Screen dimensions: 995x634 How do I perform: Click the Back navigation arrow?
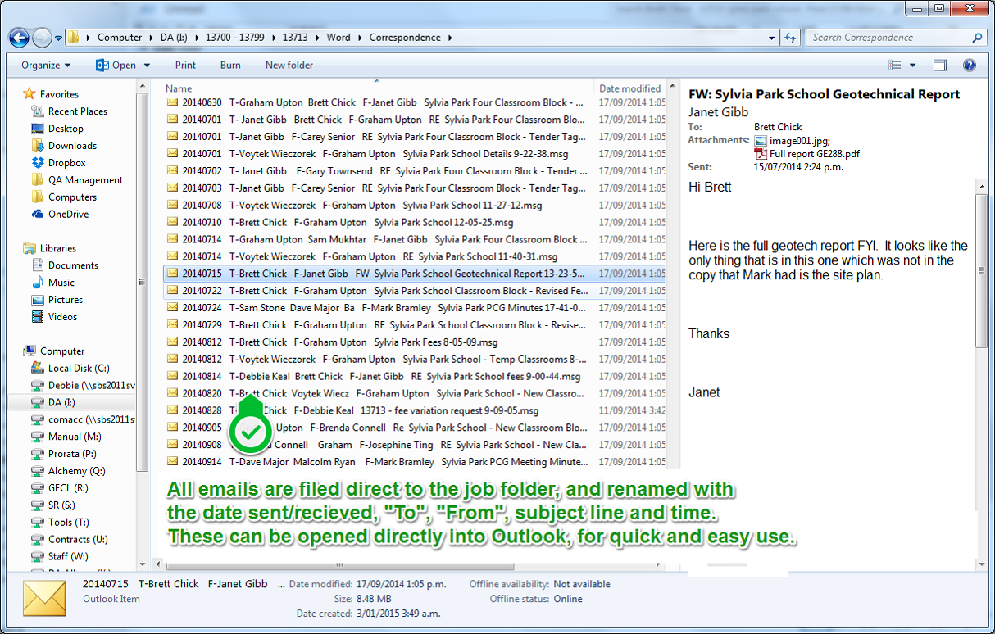coord(20,38)
